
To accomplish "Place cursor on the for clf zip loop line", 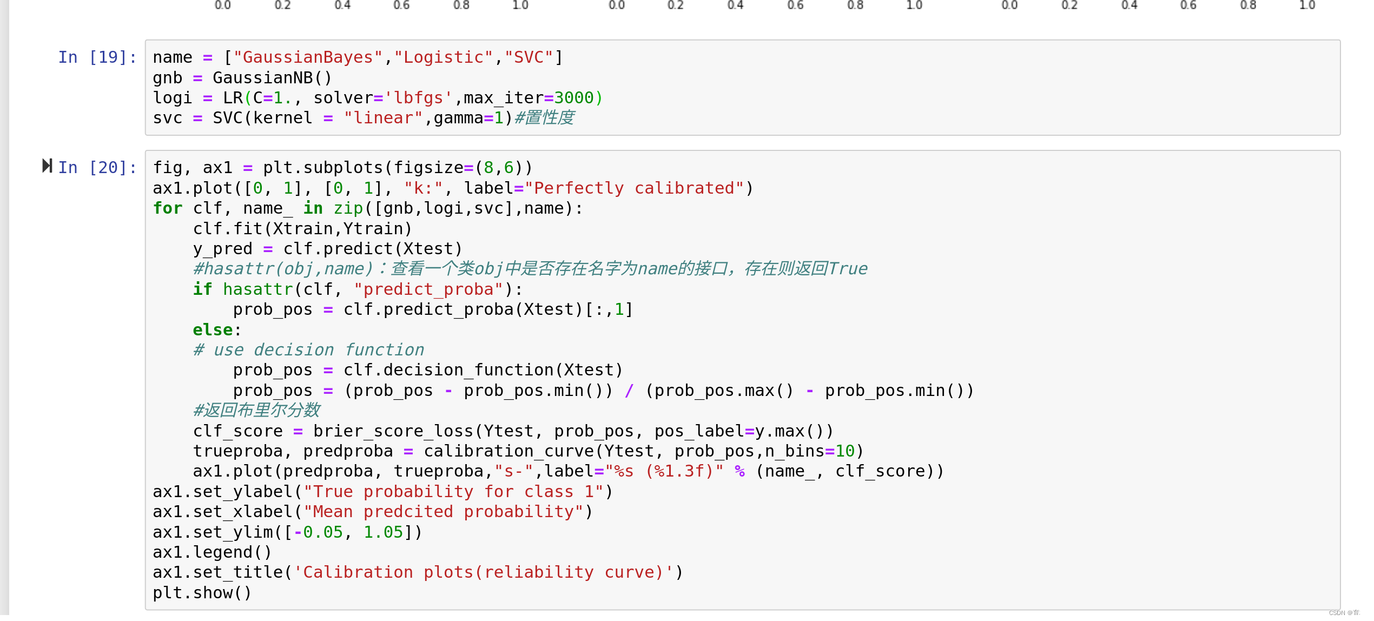I will click(368, 208).
